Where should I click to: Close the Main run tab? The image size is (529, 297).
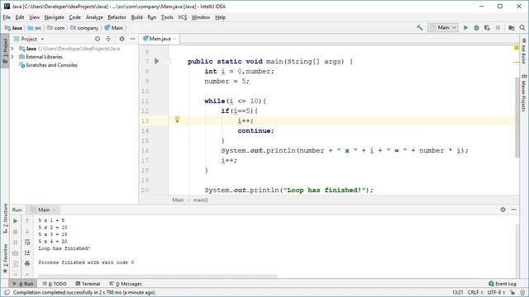[x=54, y=210]
